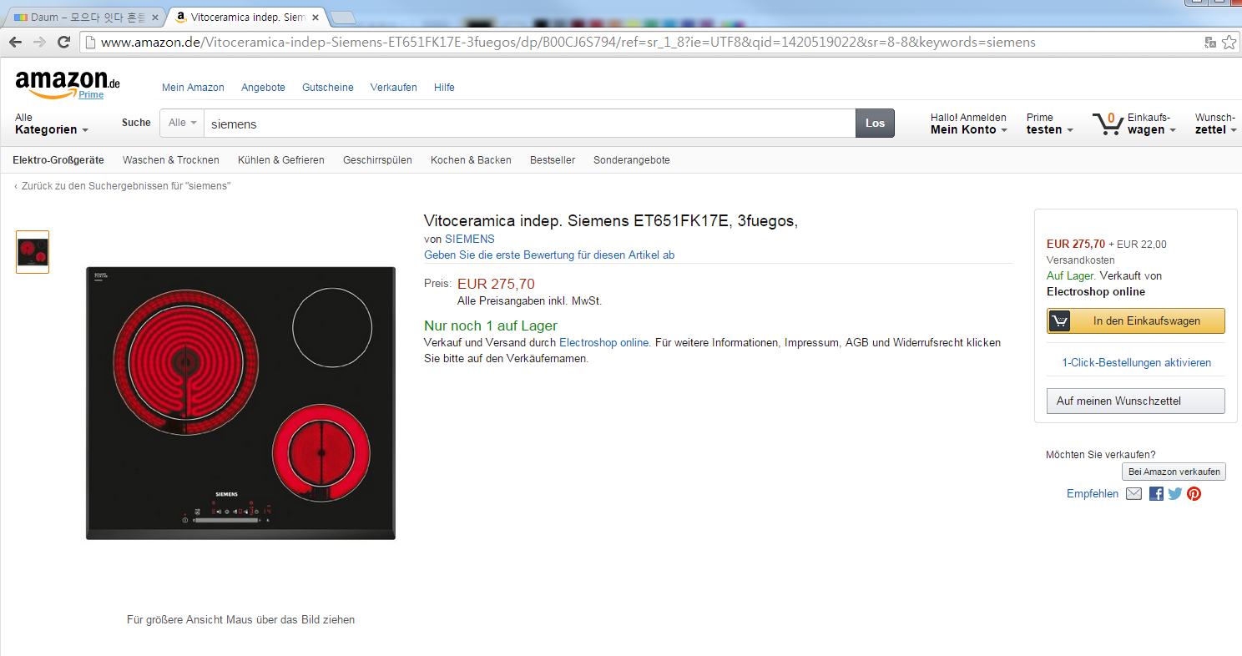The image size is (1242, 656).
Task: Pin the product on Pinterest
Action: point(1194,493)
